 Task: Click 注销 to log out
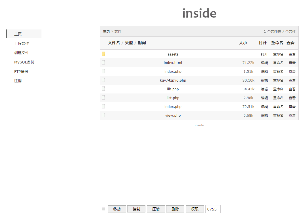(18, 81)
